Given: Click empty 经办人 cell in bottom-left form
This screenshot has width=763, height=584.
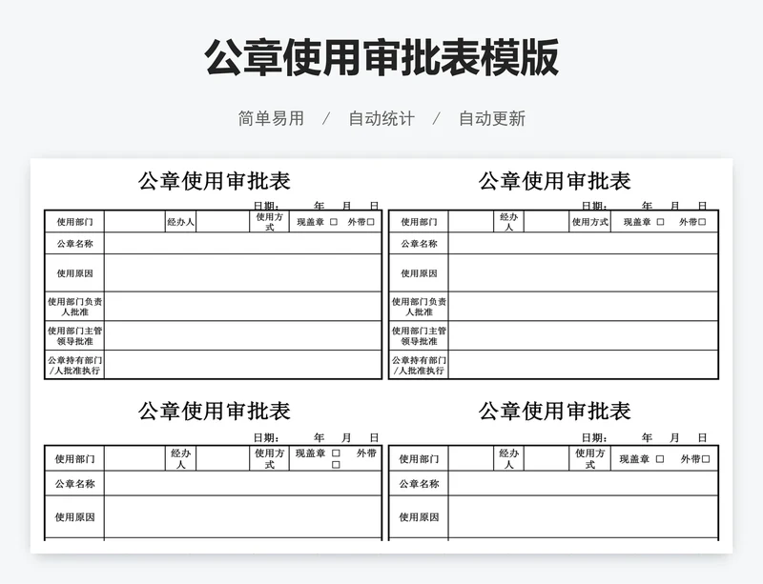Looking at the screenshot, I should click(223, 458).
